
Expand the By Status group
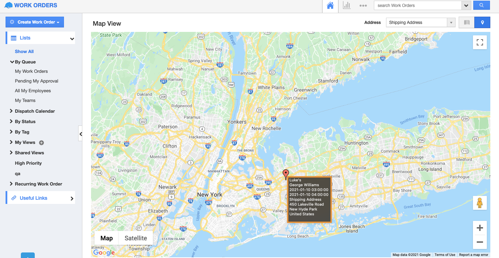(11, 121)
